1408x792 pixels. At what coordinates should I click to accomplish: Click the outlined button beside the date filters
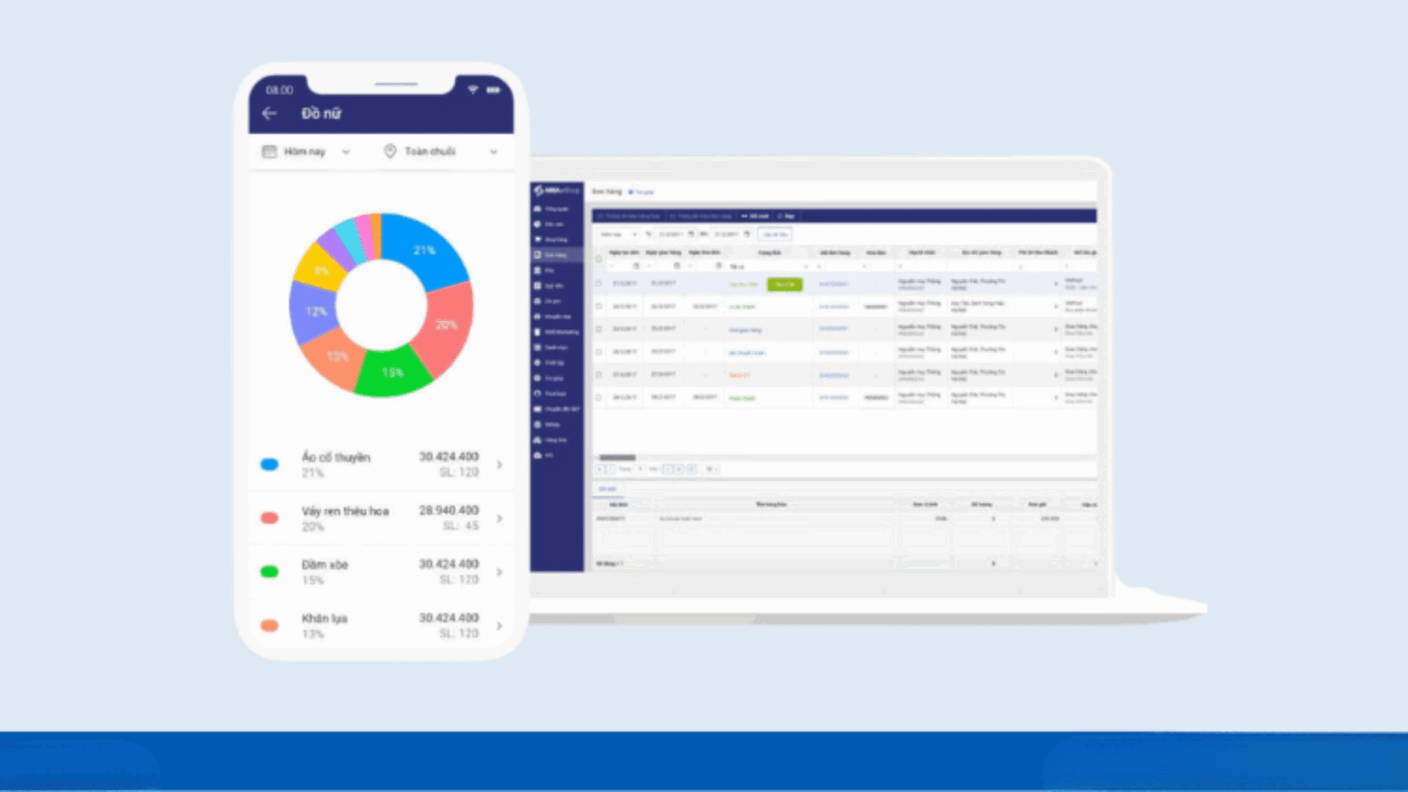774,235
